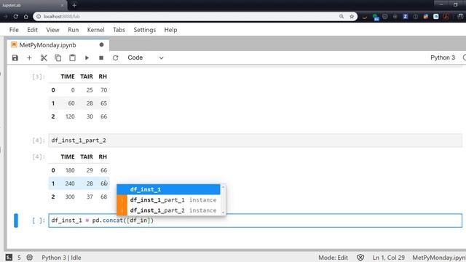This screenshot has width=466, height=262.
Task: Click the value 120 in the first table
Action: pyautogui.click(x=70, y=116)
